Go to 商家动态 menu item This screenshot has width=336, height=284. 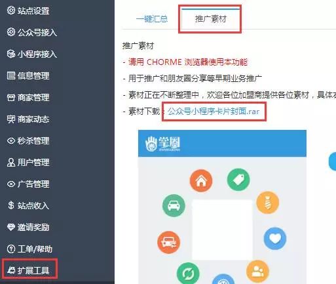[x=28, y=119]
